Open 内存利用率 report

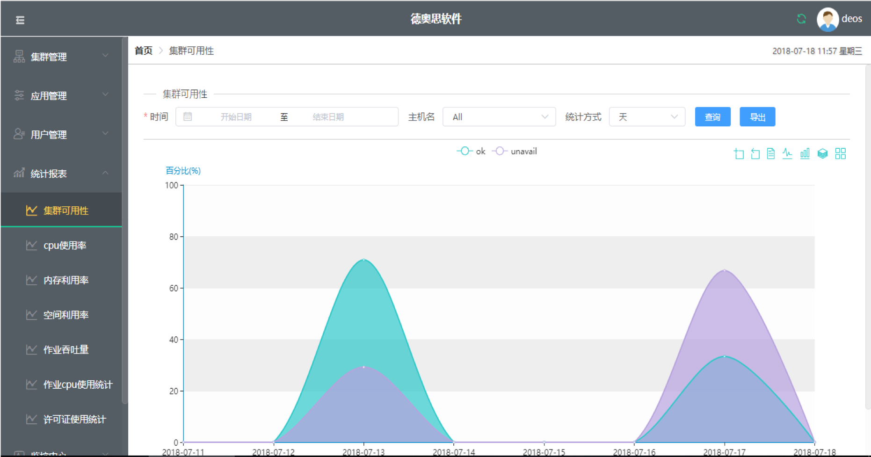[x=61, y=280]
